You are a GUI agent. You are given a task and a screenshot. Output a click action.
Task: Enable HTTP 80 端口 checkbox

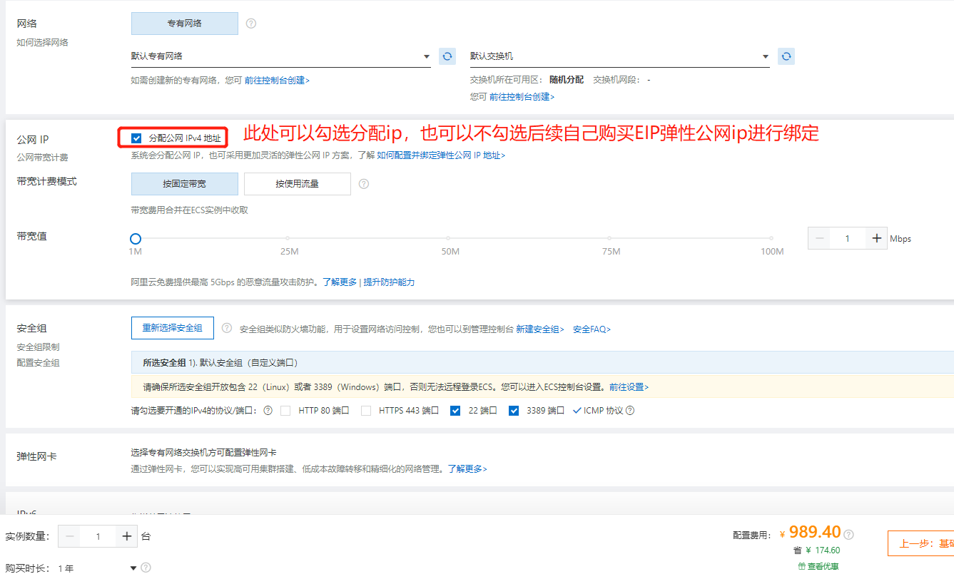(x=285, y=411)
